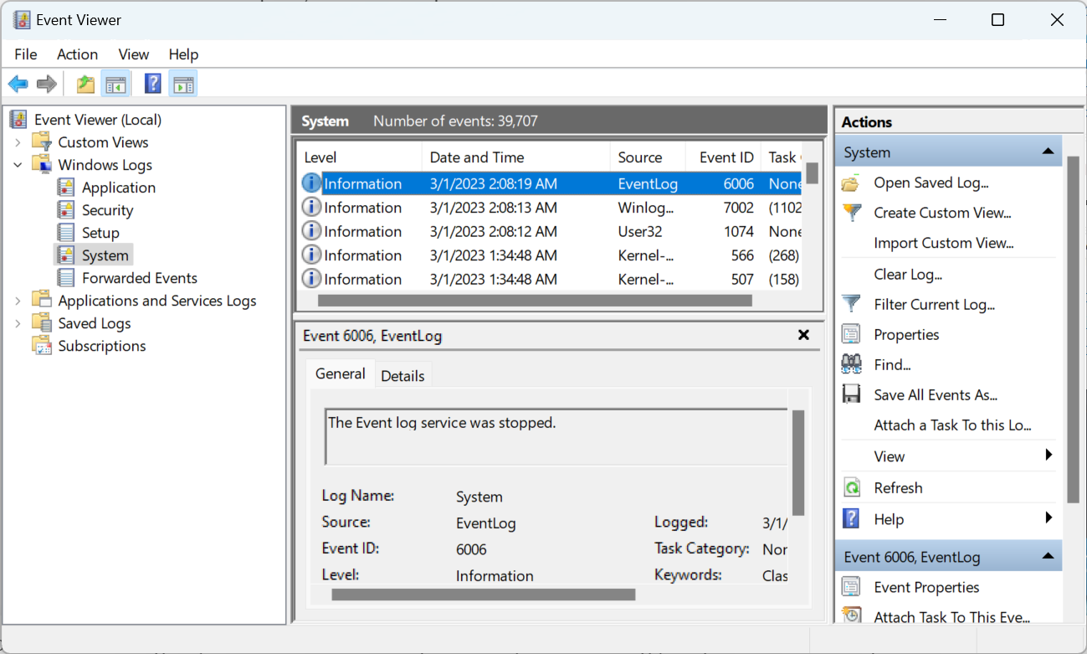1087x654 pixels.
Task: Click the Saved Logs folder icon
Action: [42, 323]
